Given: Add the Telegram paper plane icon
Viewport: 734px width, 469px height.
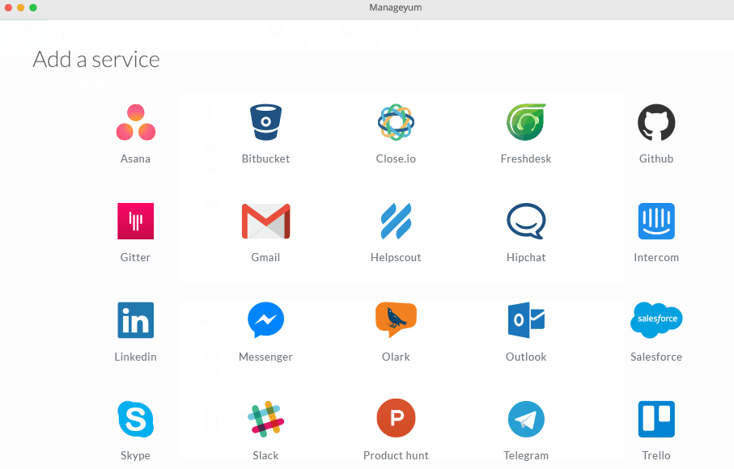Looking at the screenshot, I should point(526,419).
